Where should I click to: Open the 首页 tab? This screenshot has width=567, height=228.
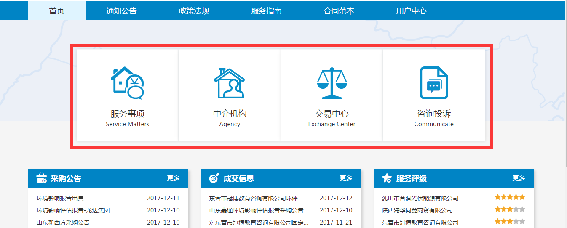[x=57, y=11]
